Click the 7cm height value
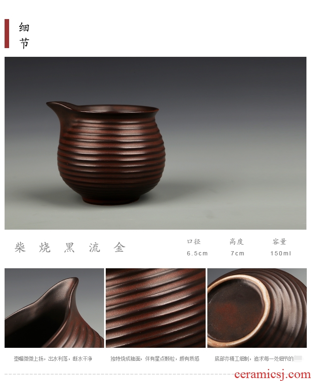This screenshot has height=381, width=311. (237, 253)
